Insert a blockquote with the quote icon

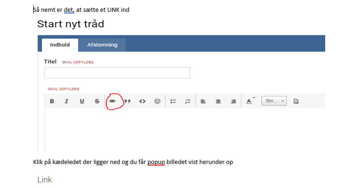(x=127, y=101)
